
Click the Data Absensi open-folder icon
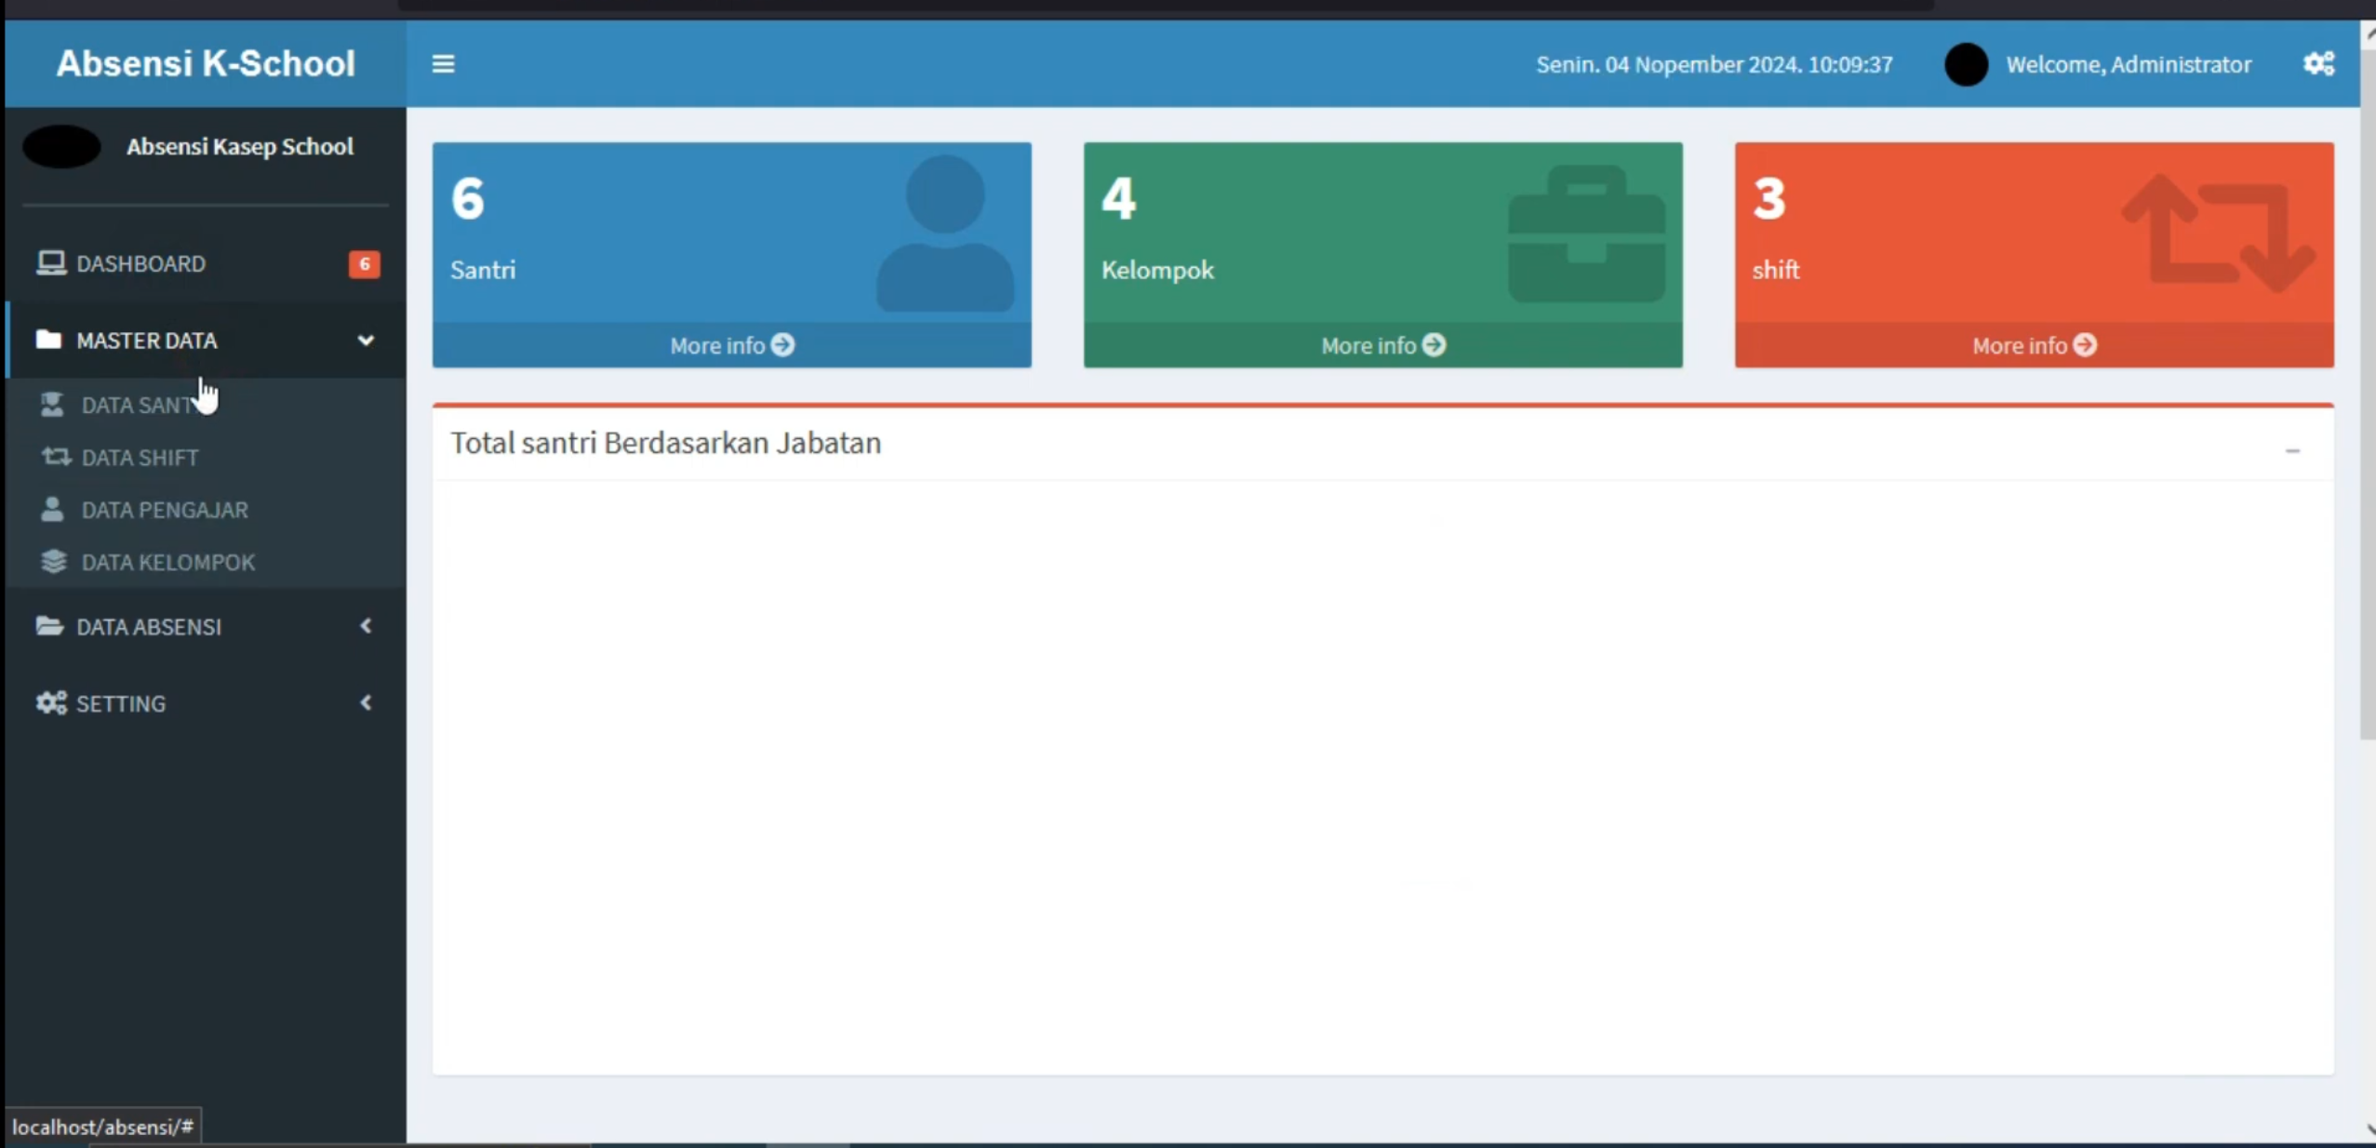(49, 626)
